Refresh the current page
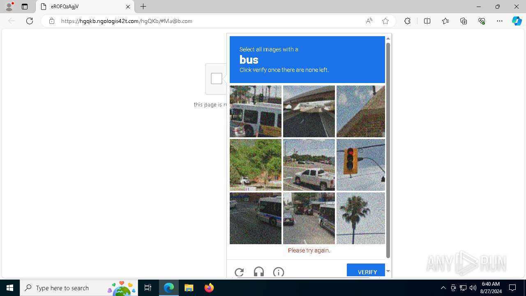The image size is (526, 296). [x=30, y=21]
